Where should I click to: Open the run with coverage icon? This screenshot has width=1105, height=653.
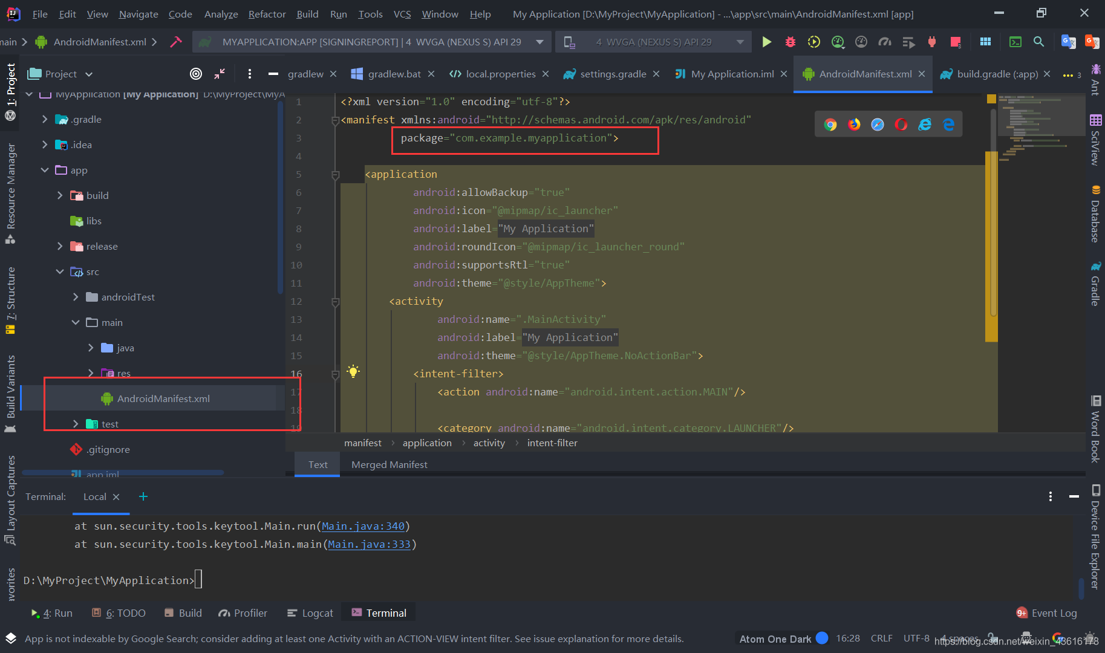click(813, 42)
